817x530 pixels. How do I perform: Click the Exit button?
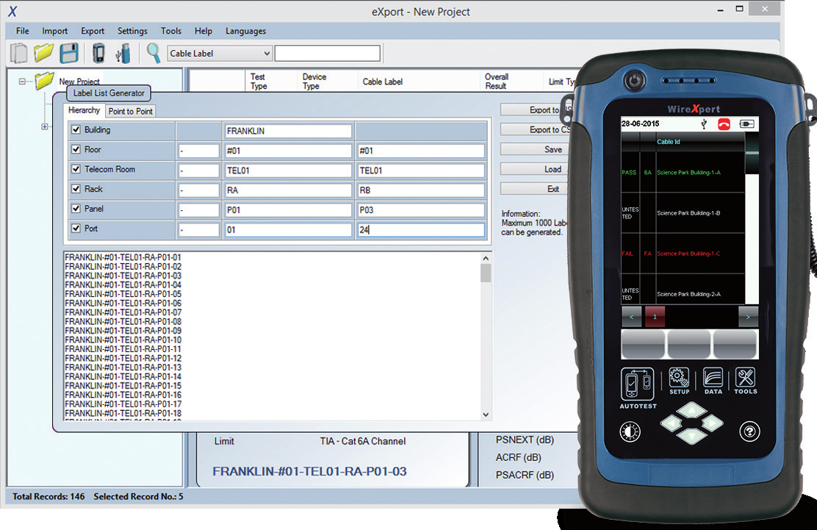(x=536, y=189)
